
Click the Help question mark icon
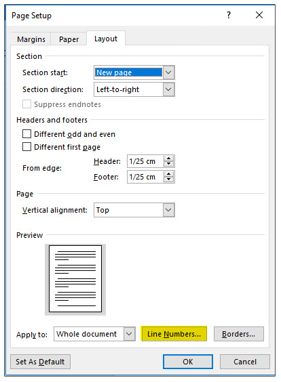point(229,15)
